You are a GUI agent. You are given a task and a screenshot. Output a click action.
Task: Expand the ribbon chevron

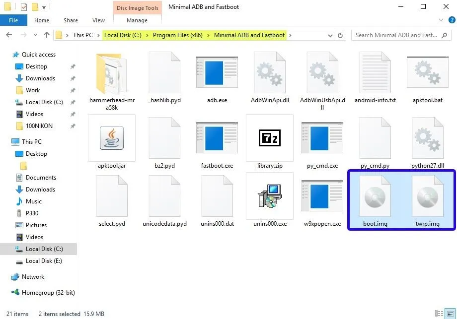pyautogui.click(x=441, y=20)
